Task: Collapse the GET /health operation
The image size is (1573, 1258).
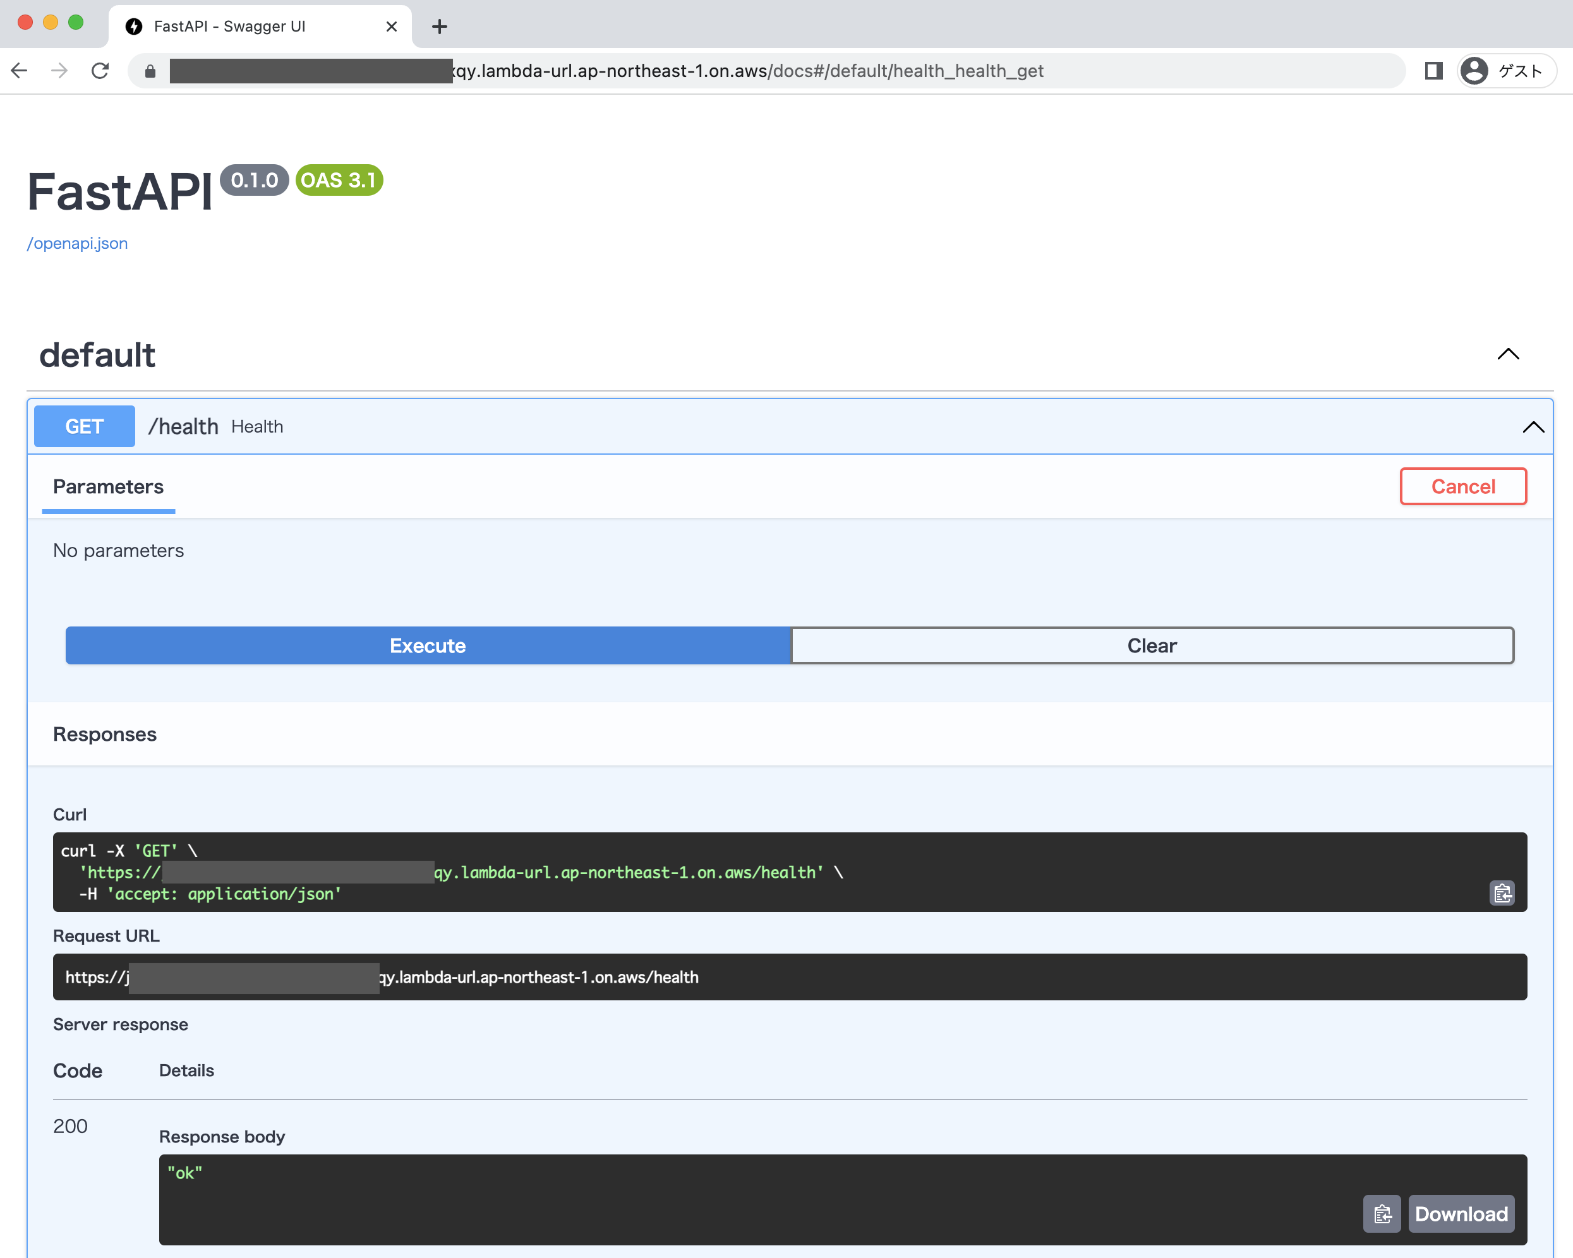Action: 1532,427
